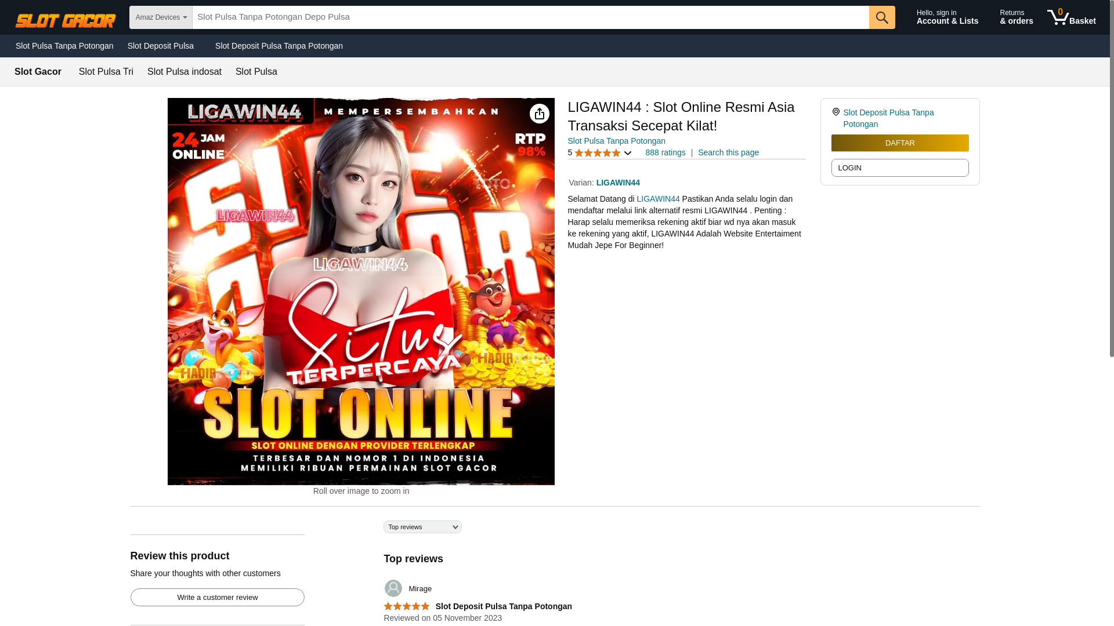This screenshot has height=626, width=1114.
Task: Click star rating in Mirage's review
Action: pyautogui.click(x=407, y=606)
